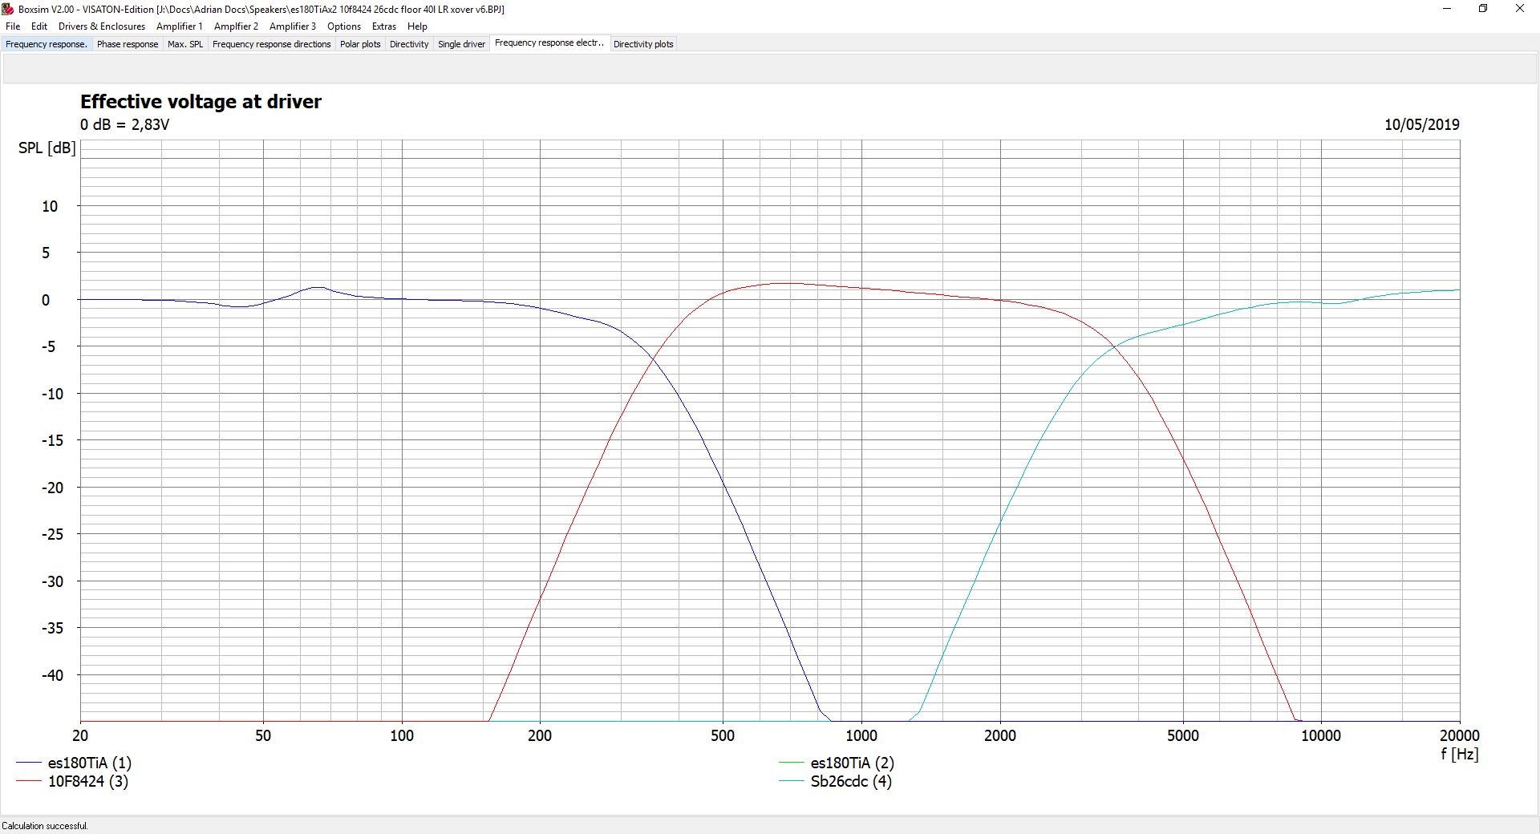Open the Help menu
Image resolution: width=1540 pixels, height=834 pixels.
click(417, 26)
